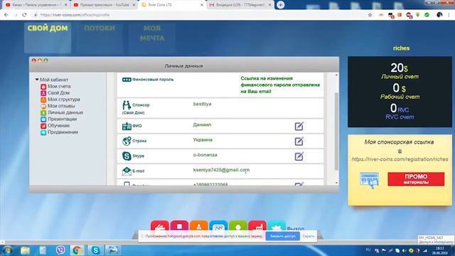The width and height of the screenshot is (455, 256).
Task: Click the teal gear icon in bottom dock
Action: 277,226
